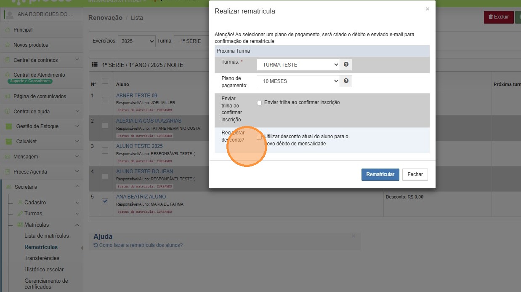Expand the Proesc Agenda chevron
This screenshot has width=521, height=292.
click(x=77, y=172)
